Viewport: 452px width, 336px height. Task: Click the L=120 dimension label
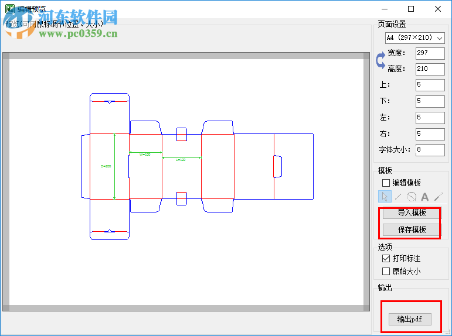(181, 160)
